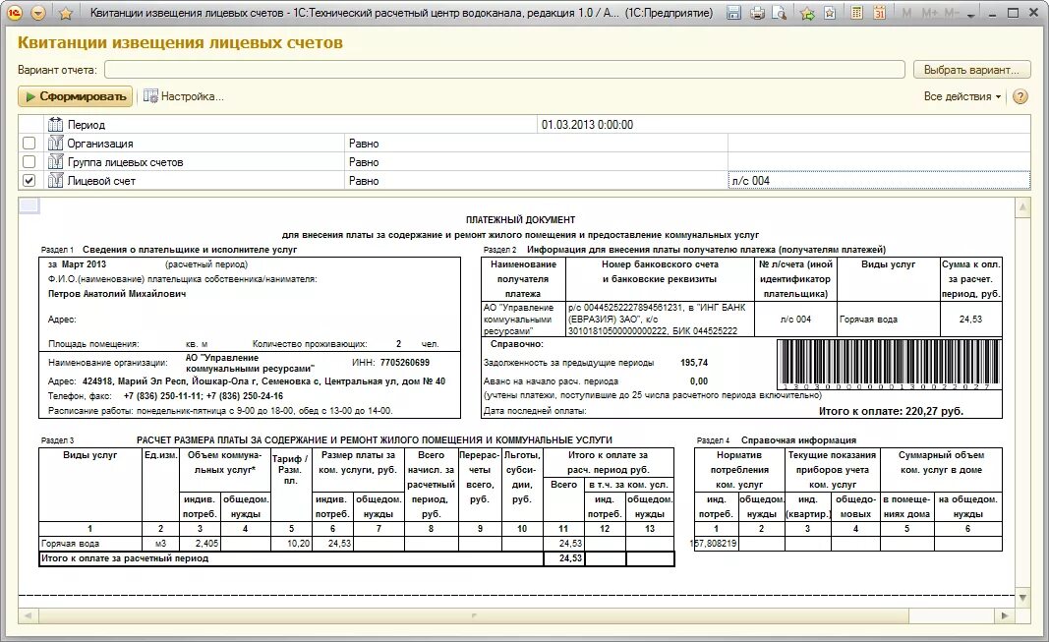Viewport: 1049px width, 642px height.
Task: Open Настройка settings
Action: pos(183,96)
